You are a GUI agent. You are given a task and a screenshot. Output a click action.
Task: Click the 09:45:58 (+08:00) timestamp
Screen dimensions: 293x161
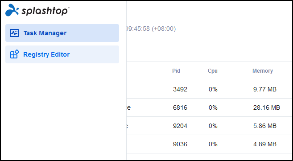[151, 29]
